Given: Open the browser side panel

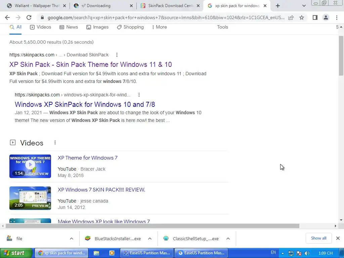Looking at the screenshot, I should (x=315, y=17).
